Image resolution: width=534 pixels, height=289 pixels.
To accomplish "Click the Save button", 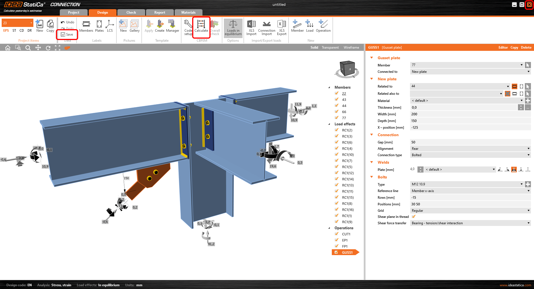I will pos(67,34).
